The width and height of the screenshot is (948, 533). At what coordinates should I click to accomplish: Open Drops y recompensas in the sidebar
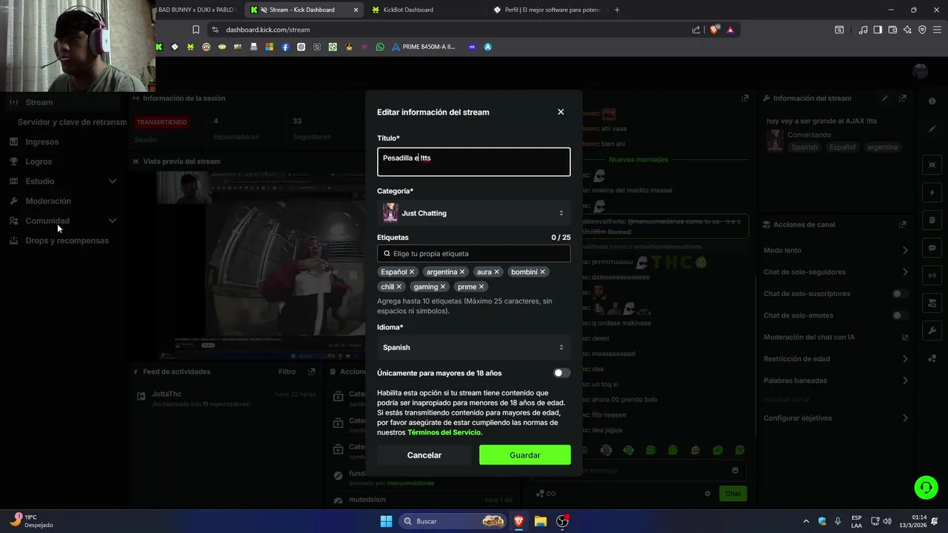[x=67, y=241]
